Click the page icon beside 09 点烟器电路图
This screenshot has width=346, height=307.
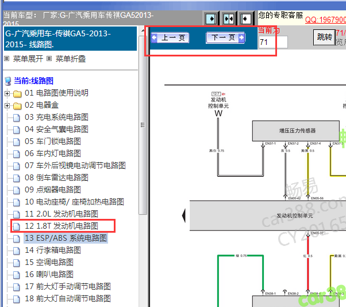pos(17,190)
